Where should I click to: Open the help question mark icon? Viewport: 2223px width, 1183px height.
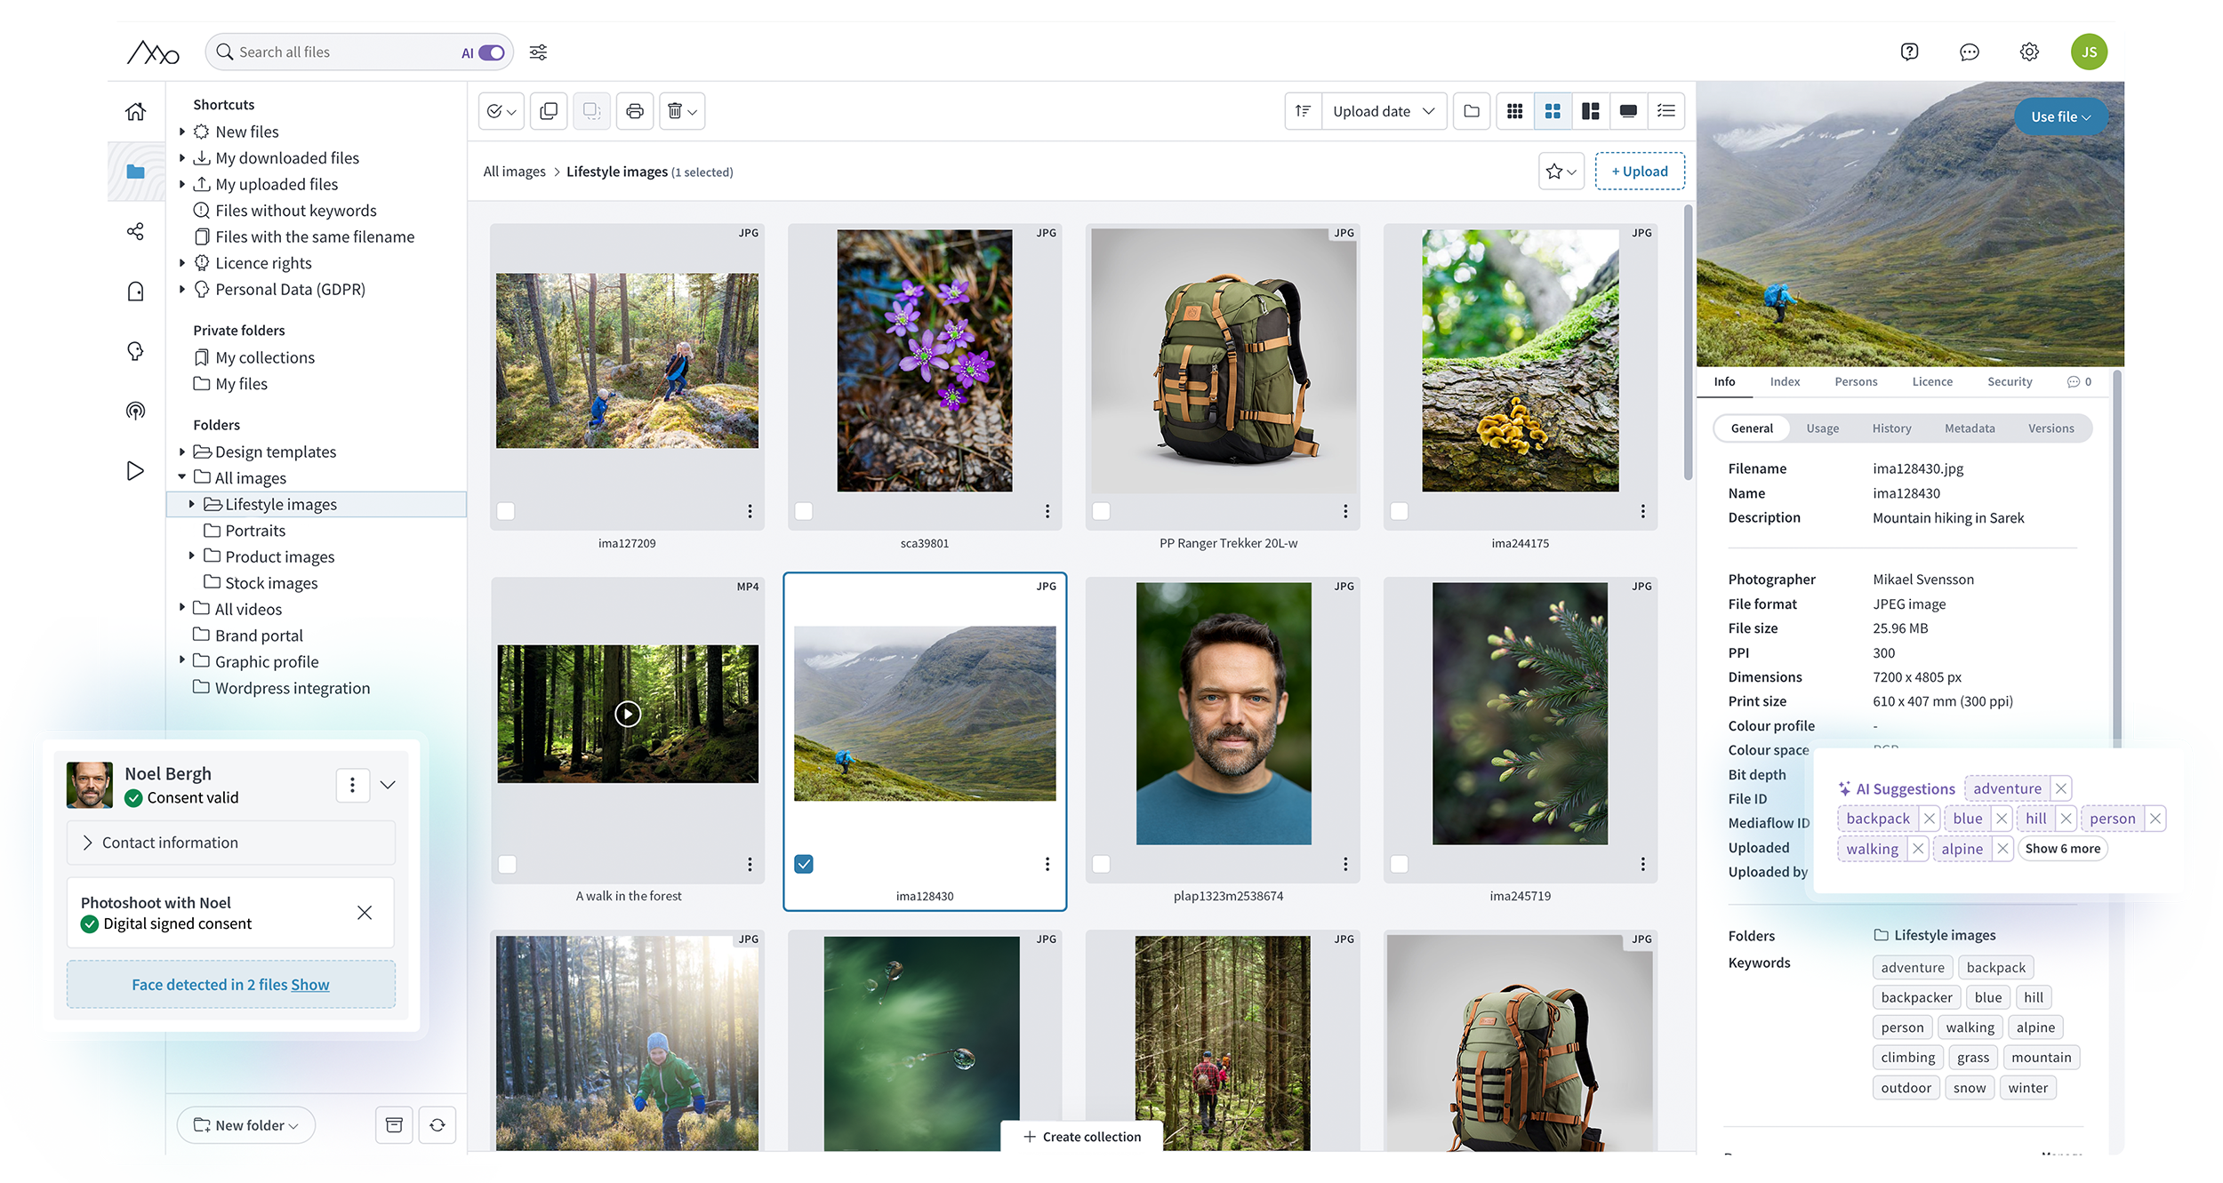(1909, 52)
